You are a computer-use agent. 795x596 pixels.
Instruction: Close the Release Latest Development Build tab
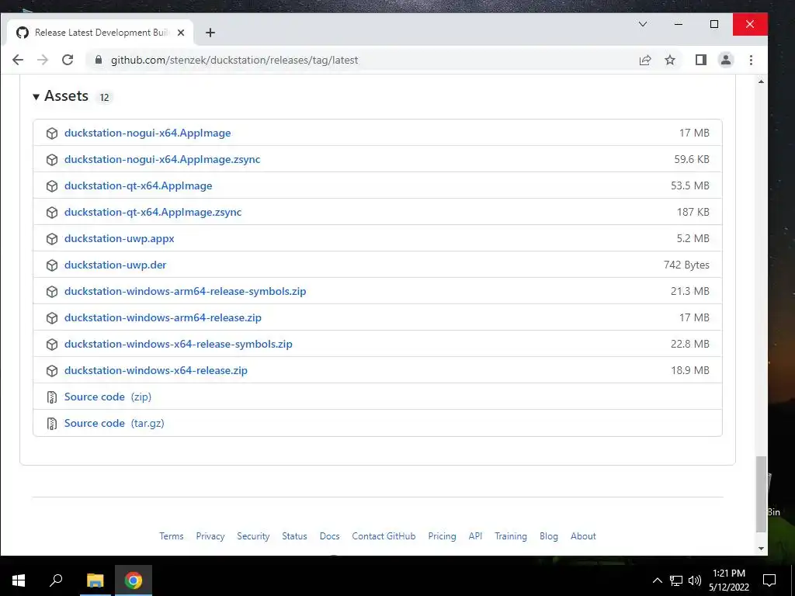tap(180, 33)
